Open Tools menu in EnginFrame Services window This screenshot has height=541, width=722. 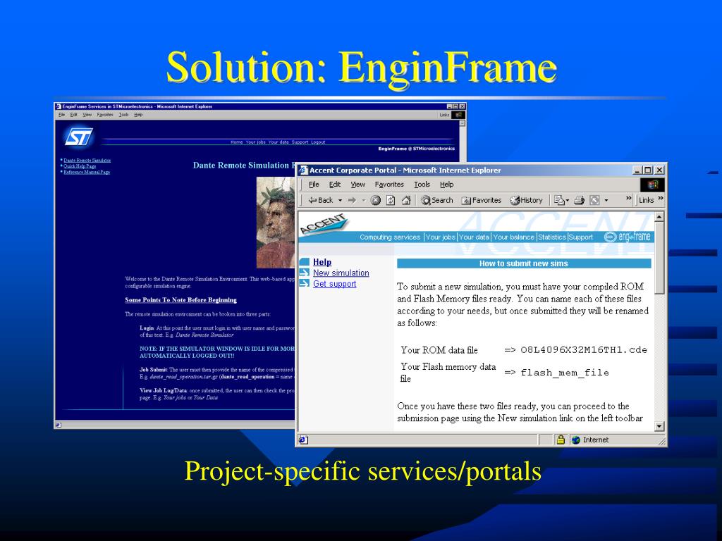pos(123,115)
